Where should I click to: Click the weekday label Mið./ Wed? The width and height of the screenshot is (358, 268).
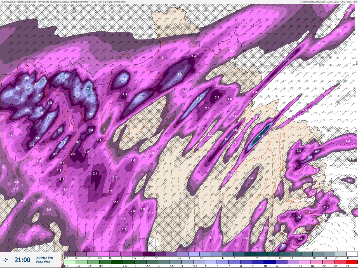click(43, 262)
